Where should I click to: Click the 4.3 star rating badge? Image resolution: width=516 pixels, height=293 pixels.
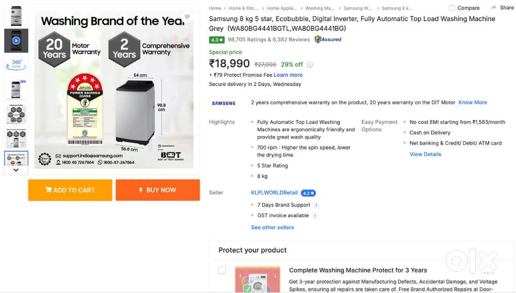217,40
